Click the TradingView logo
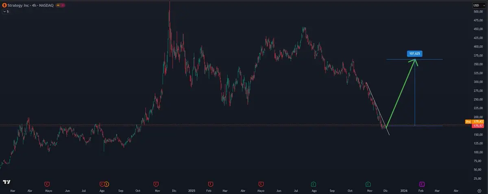Image resolution: width=488 pixels, height=194 pixels. (x=7, y=182)
